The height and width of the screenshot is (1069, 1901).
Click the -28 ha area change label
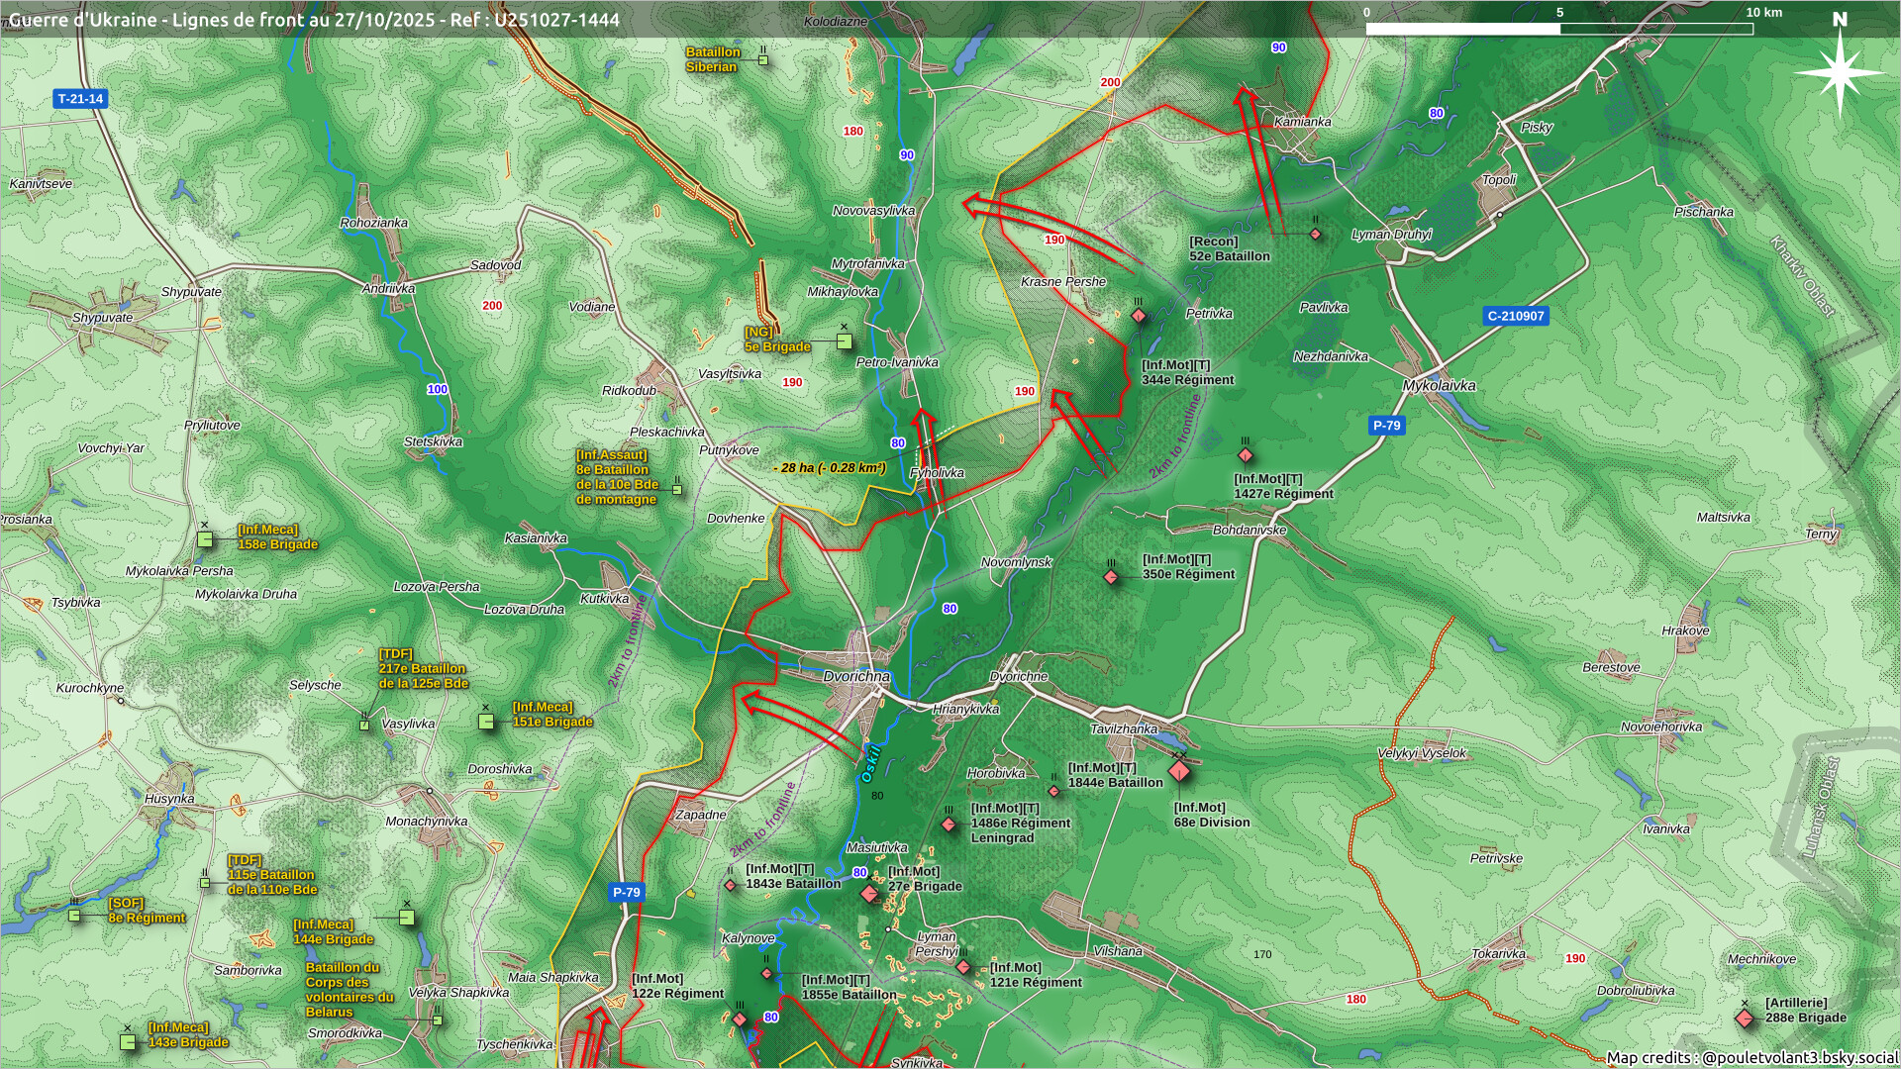[829, 468]
